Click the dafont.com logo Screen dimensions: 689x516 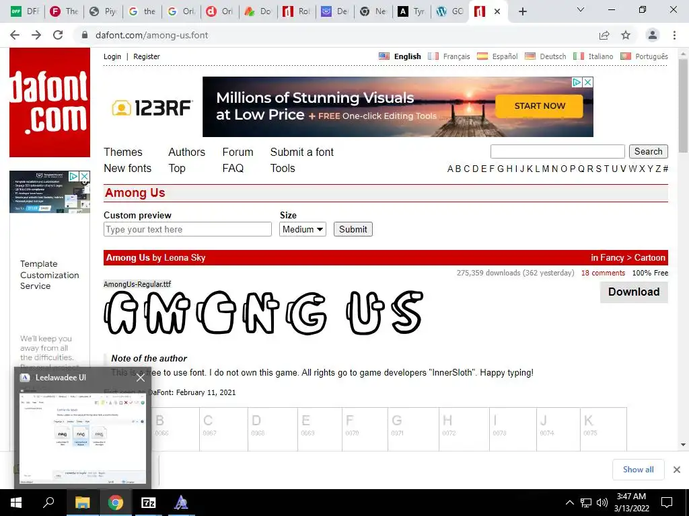pos(50,102)
